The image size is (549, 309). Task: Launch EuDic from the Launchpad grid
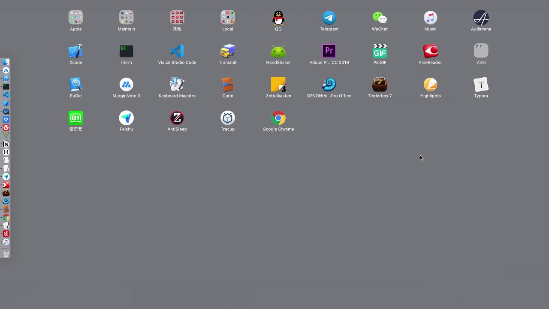point(75,85)
